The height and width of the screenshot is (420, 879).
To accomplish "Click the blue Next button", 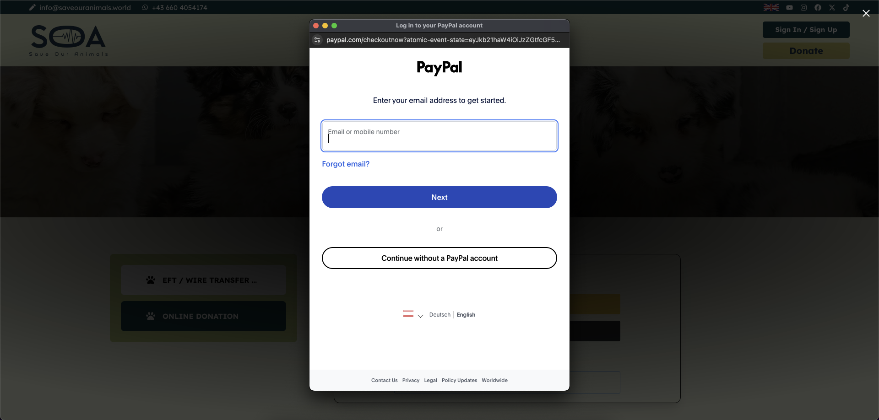I will [439, 197].
